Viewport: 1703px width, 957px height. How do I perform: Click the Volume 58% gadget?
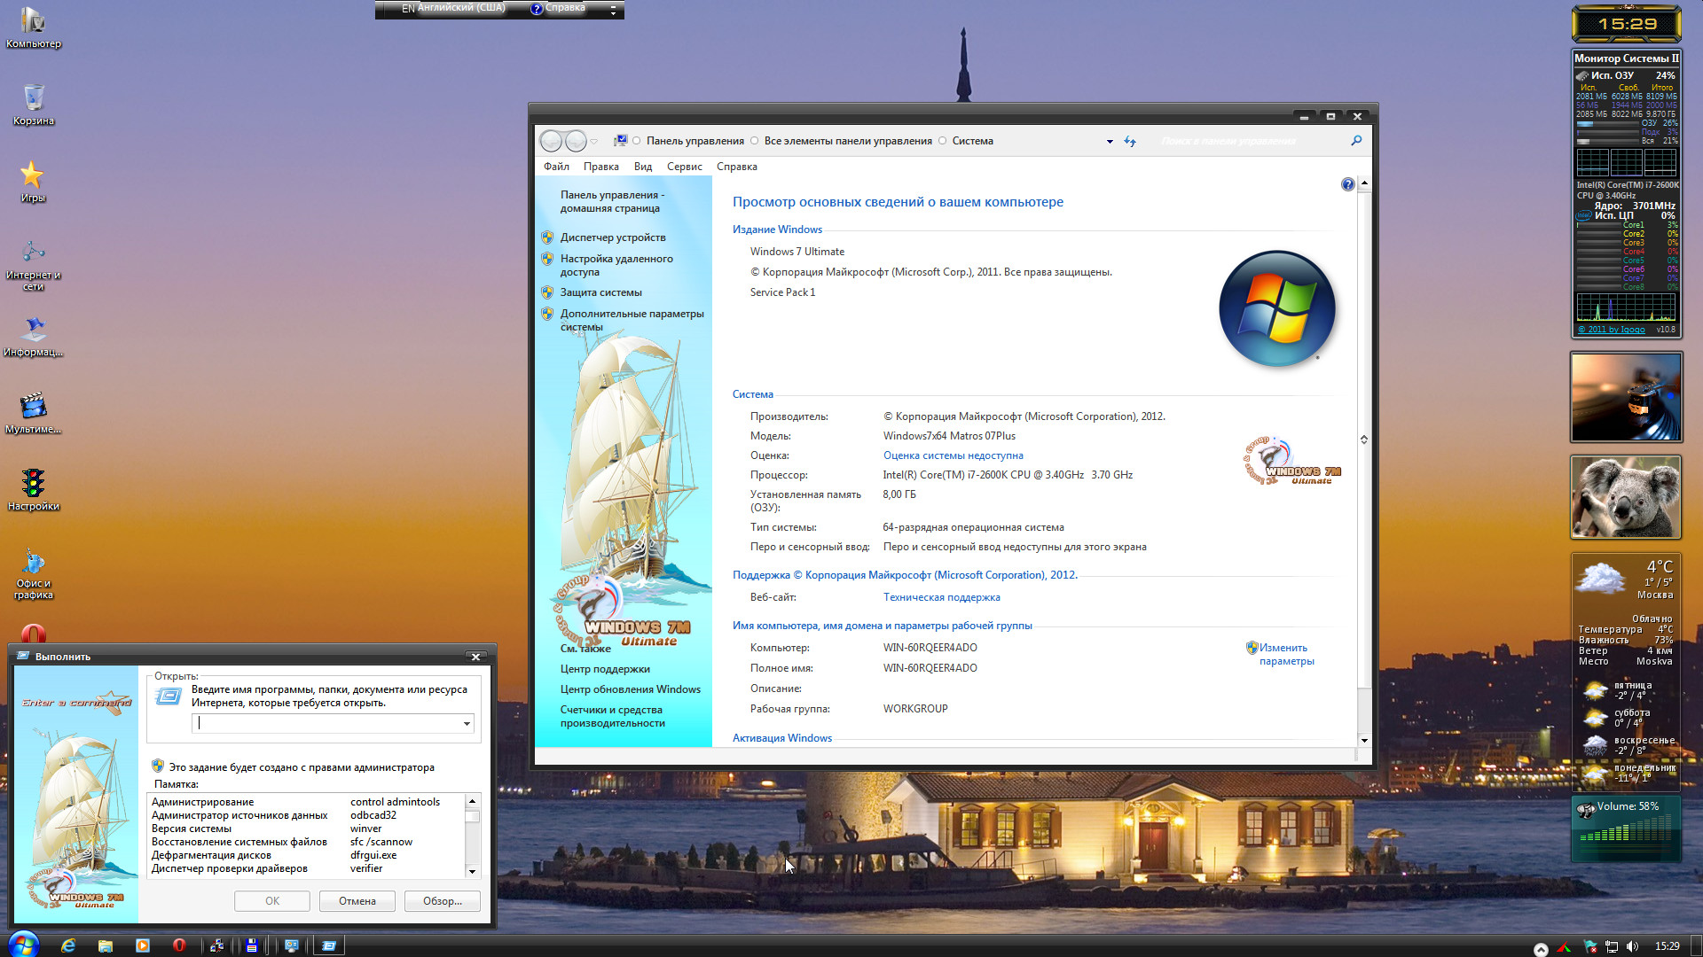pos(1626,829)
